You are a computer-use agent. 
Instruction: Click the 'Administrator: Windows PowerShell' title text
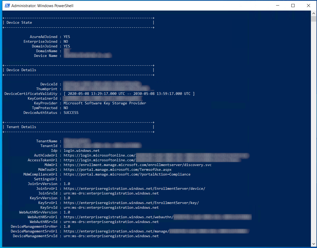pos(42,6)
